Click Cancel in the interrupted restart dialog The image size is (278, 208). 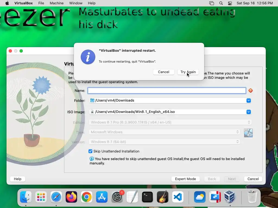point(164,72)
